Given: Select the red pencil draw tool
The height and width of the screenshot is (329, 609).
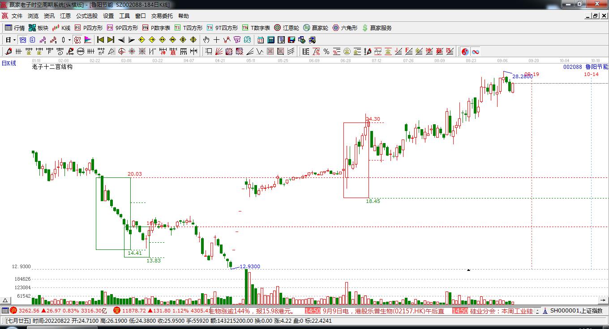Looking at the screenshot, I should coord(8,51).
